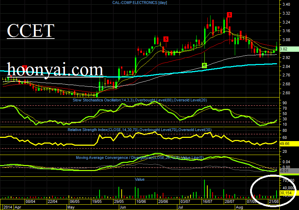Select the 2.76 price axis label

[286, 75]
